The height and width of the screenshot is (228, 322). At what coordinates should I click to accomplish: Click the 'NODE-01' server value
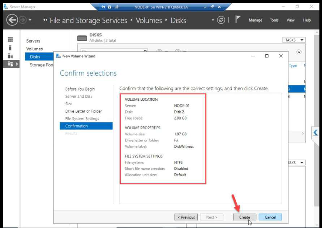pos(181,106)
